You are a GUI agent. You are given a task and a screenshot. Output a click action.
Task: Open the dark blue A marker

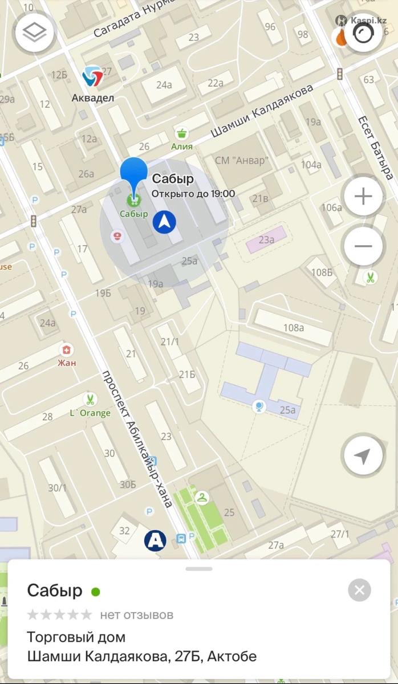[155, 540]
